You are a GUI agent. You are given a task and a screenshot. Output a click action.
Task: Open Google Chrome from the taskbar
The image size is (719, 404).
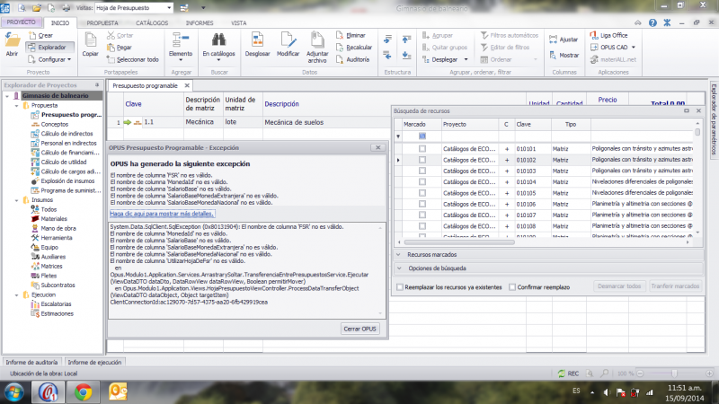pyautogui.click(x=83, y=391)
